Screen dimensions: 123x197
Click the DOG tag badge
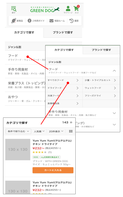(36, 157)
